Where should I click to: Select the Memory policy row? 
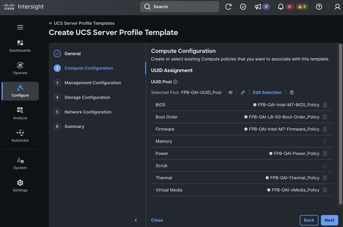tap(242, 141)
